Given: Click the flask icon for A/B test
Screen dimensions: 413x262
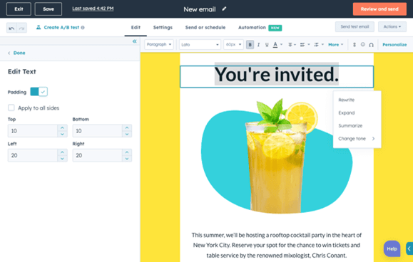Looking at the screenshot, I should pos(39,27).
